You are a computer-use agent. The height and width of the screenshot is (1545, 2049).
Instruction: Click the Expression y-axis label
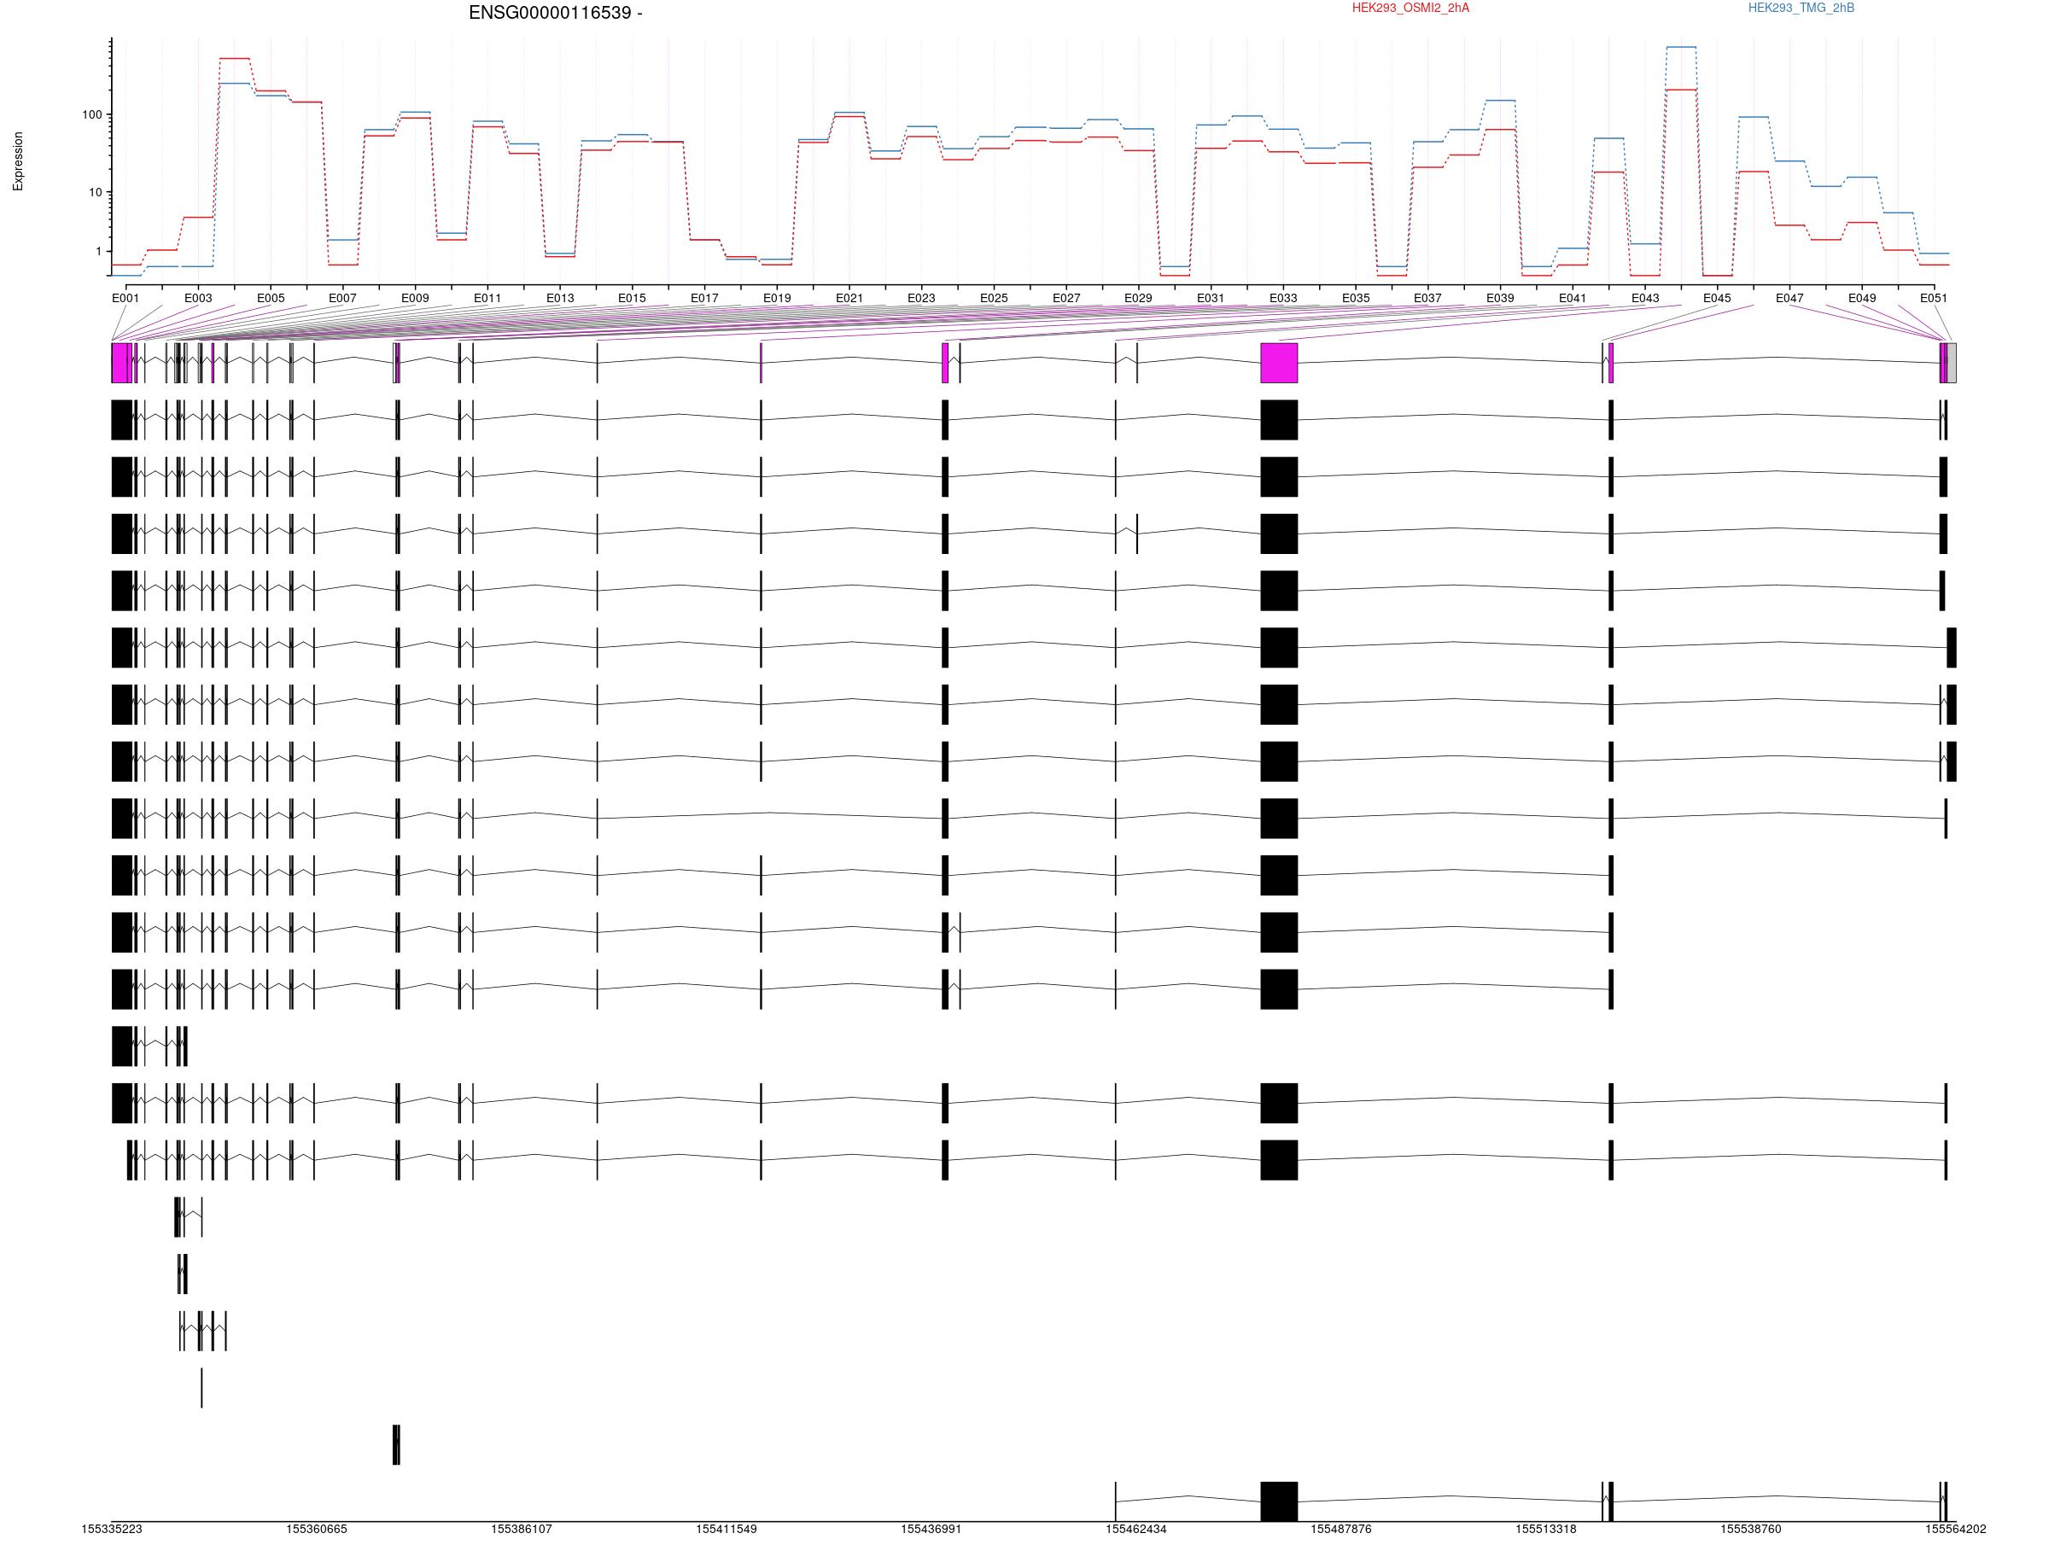pos(18,161)
